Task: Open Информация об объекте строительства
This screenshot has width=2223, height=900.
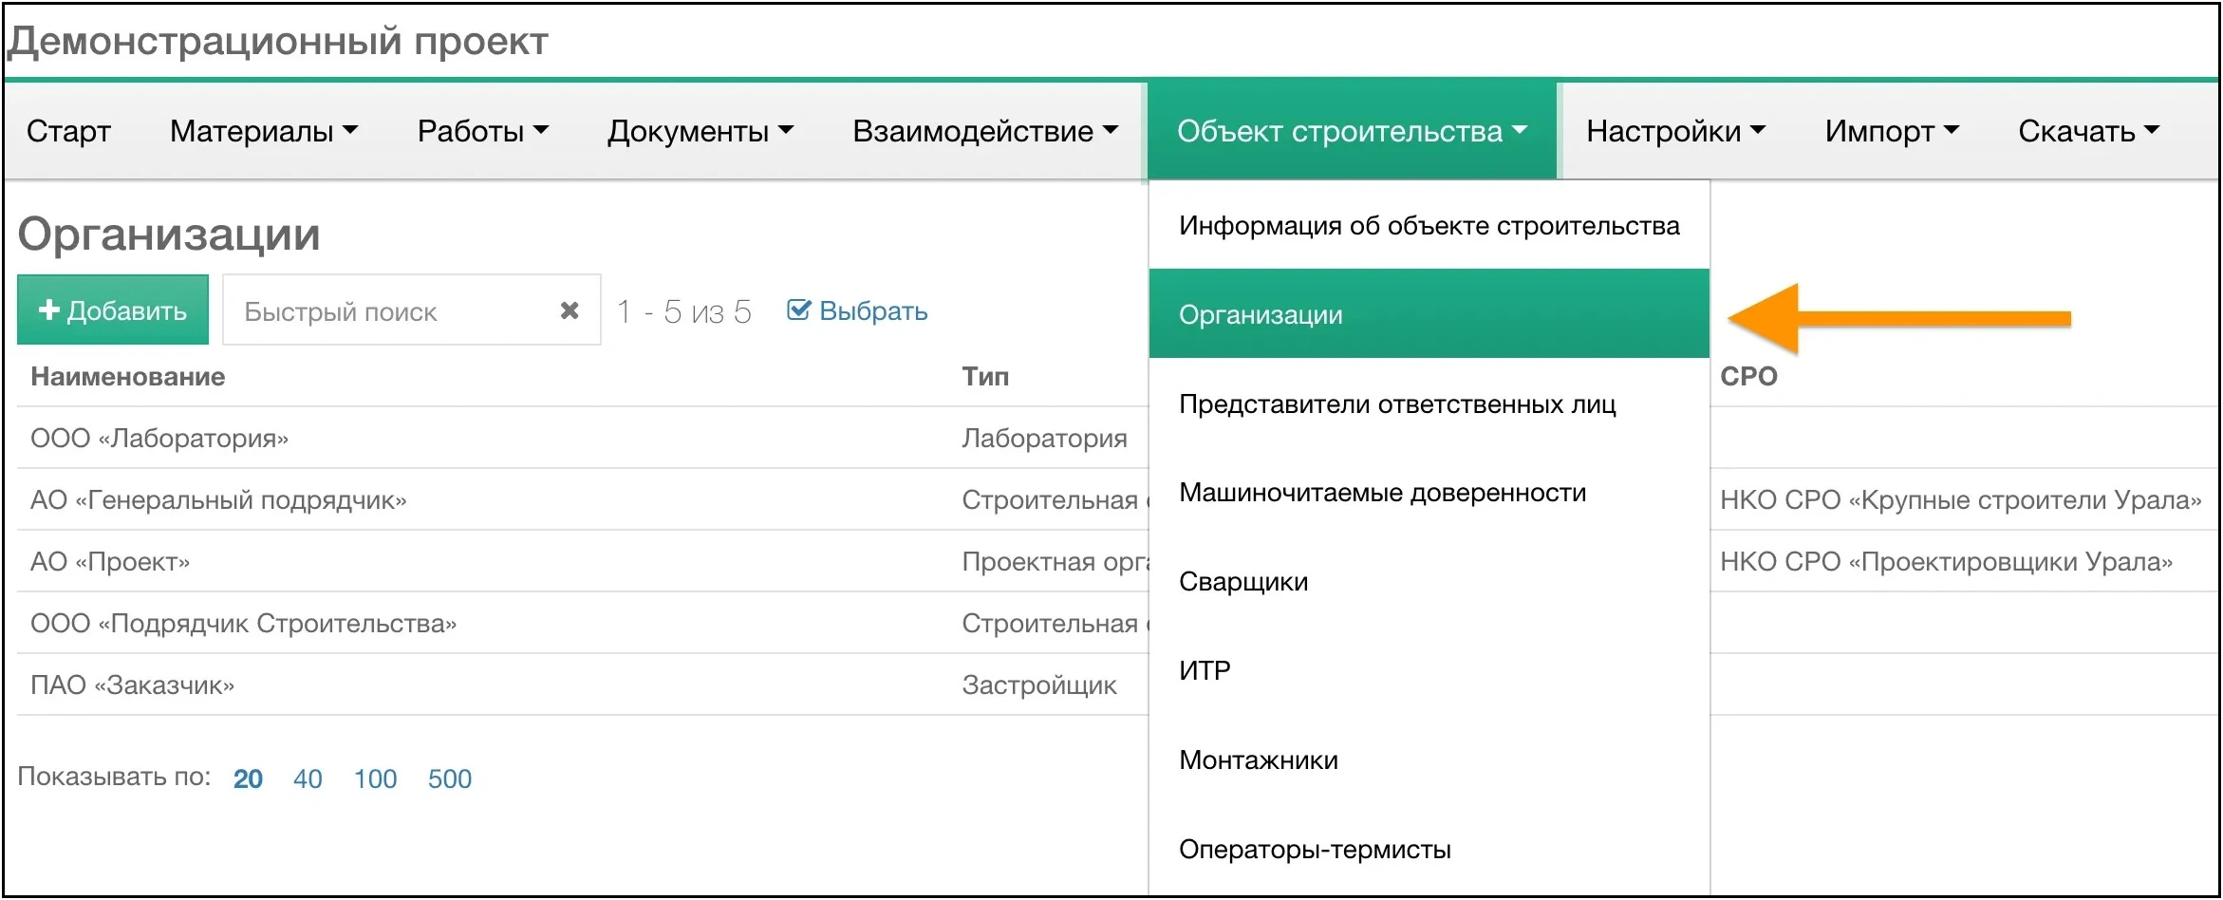Action: pos(1429,225)
